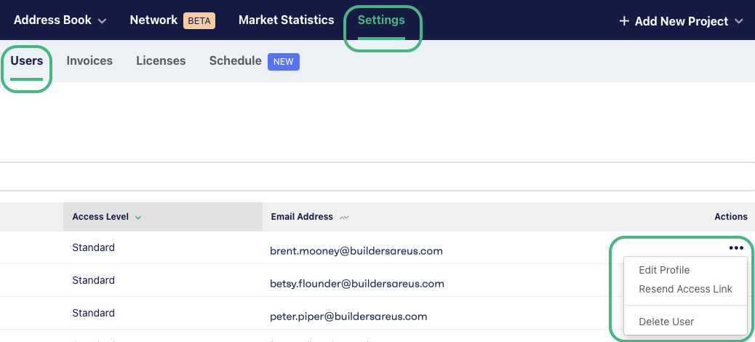Choose Edit Profile from the actions menu

(664, 270)
